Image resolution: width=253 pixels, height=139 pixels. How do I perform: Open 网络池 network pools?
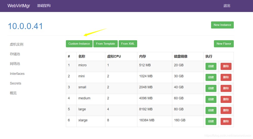click(15, 64)
